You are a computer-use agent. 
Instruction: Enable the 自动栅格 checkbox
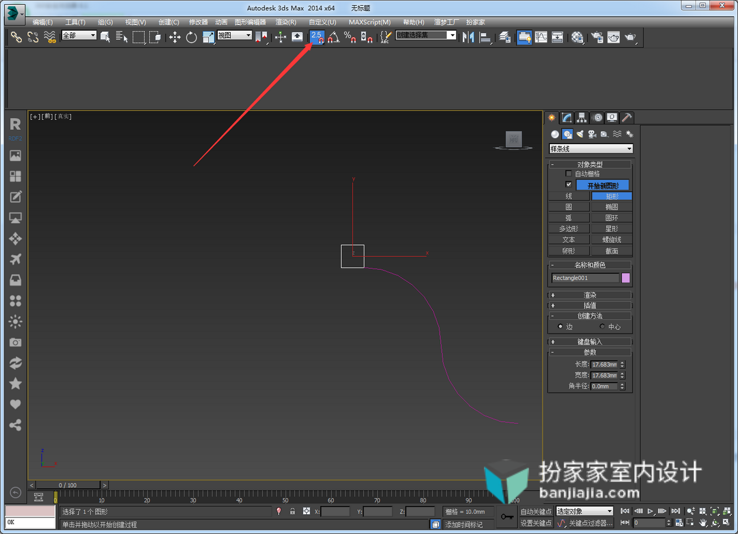pos(568,174)
